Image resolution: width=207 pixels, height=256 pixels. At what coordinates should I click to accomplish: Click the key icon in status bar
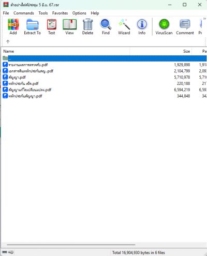[x=11, y=252]
